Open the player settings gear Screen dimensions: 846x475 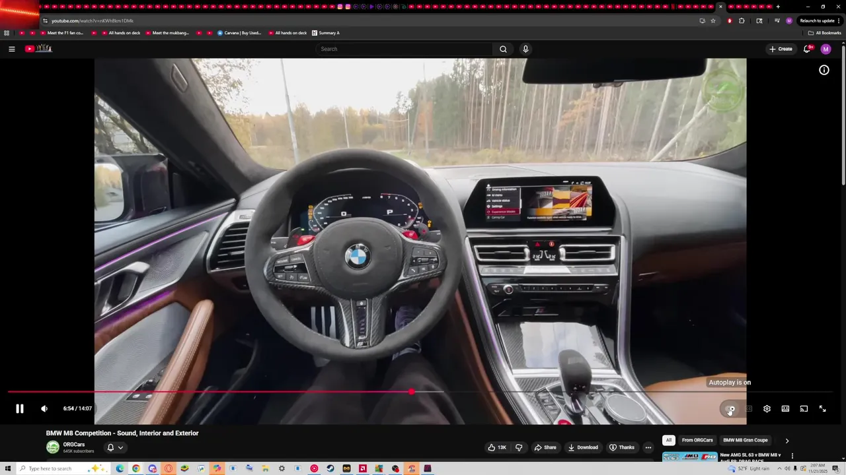[767, 409]
